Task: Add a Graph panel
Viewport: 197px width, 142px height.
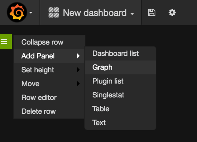Action: (x=120, y=67)
